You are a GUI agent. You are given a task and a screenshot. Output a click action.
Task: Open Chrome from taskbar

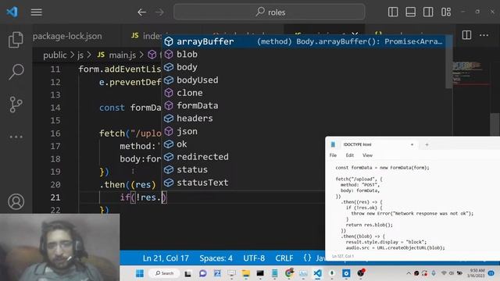pos(289,273)
